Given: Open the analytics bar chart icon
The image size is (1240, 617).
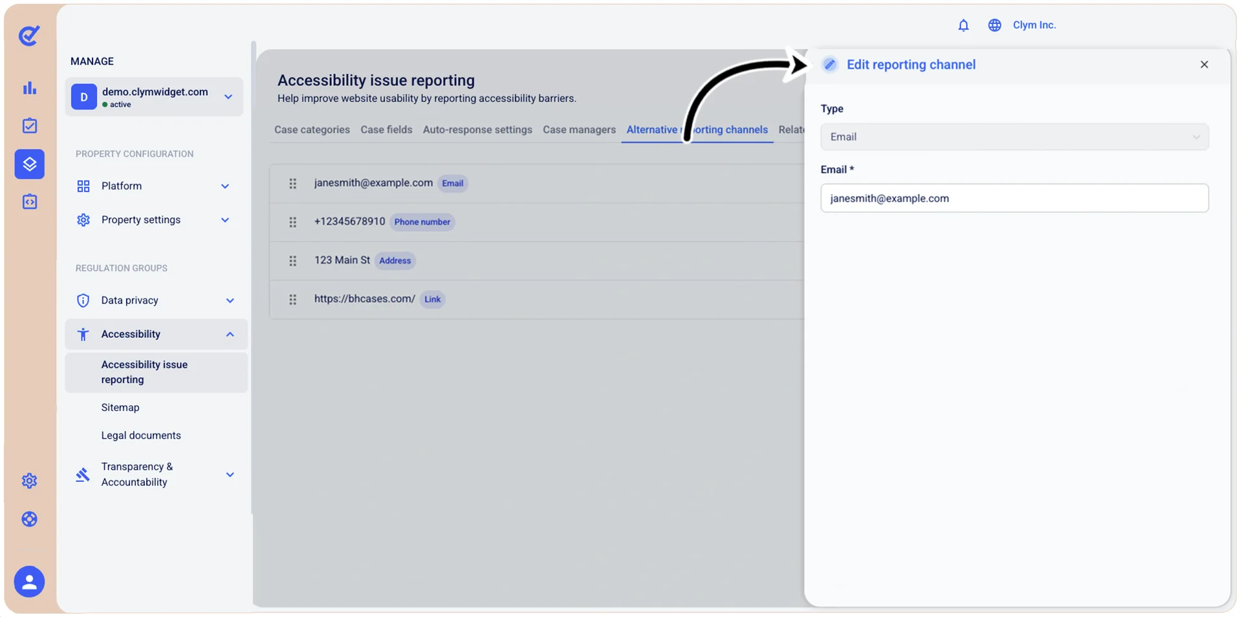Looking at the screenshot, I should click(30, 88).
